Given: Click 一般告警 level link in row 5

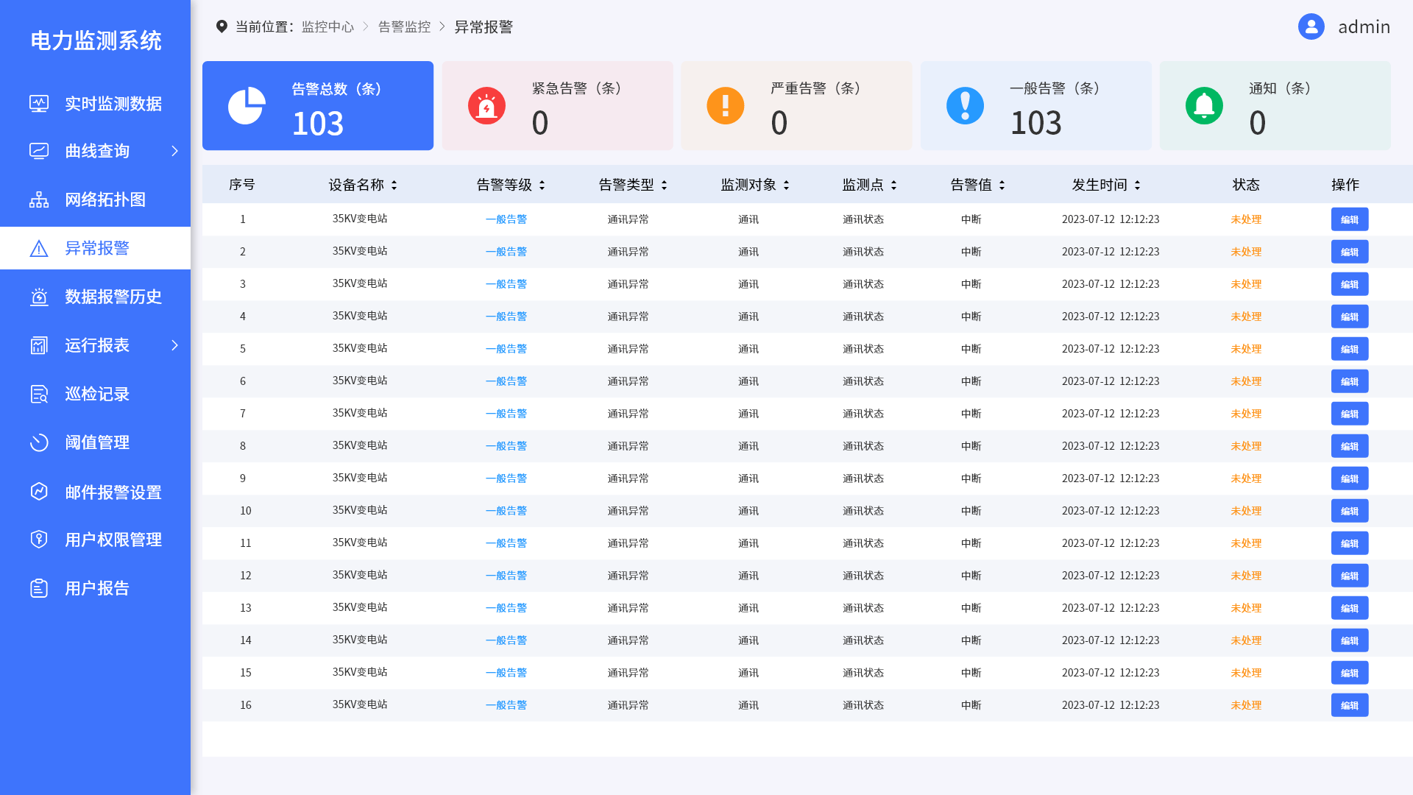Looking at the screenshot, I should pyautogui.click(x=506, y=349).
